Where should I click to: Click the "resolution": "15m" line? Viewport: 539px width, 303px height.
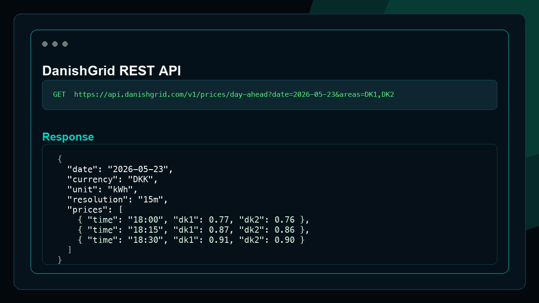118,199
